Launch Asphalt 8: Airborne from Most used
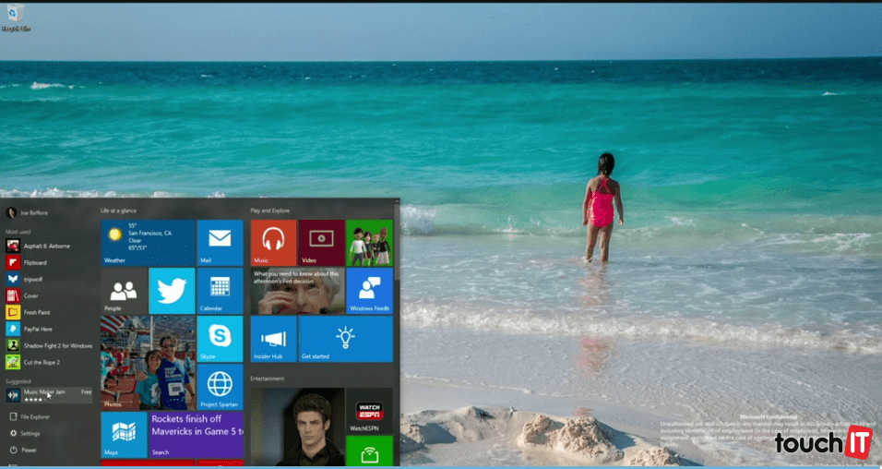 tap(46, 246)
